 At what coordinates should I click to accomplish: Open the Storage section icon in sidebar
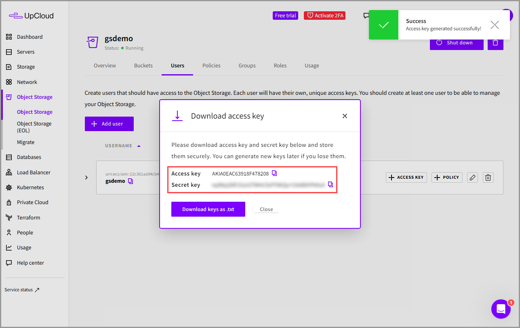pyautogui.click(x=9, y=67)
